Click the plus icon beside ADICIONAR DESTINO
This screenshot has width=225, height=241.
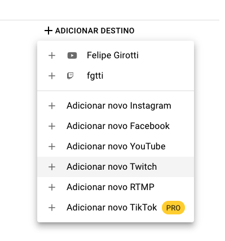click(x=48, y=31)
